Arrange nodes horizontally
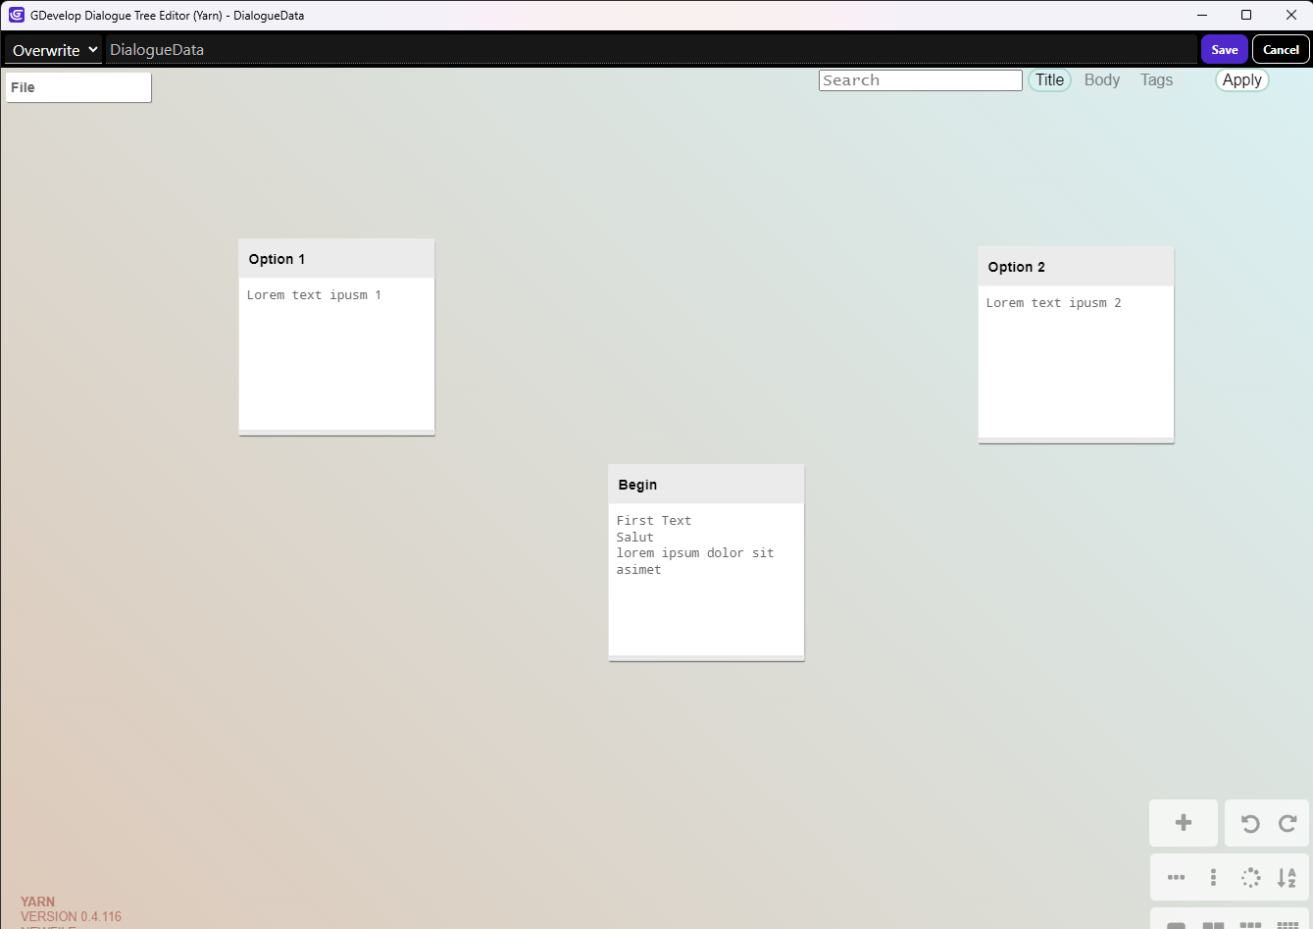Viewport: 1313px width, 929px height. pos(1176,877)
